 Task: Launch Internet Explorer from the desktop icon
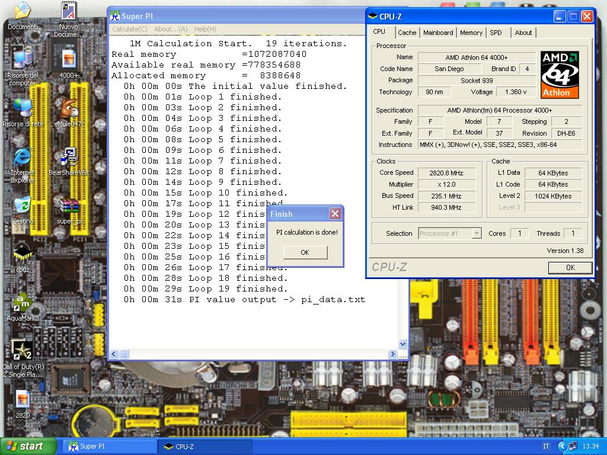click(x=23, y=157)
